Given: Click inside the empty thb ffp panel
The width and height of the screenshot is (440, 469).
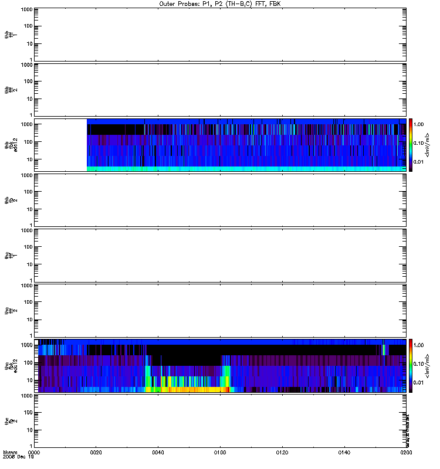Looking at the screenshot, I should 220,200.
